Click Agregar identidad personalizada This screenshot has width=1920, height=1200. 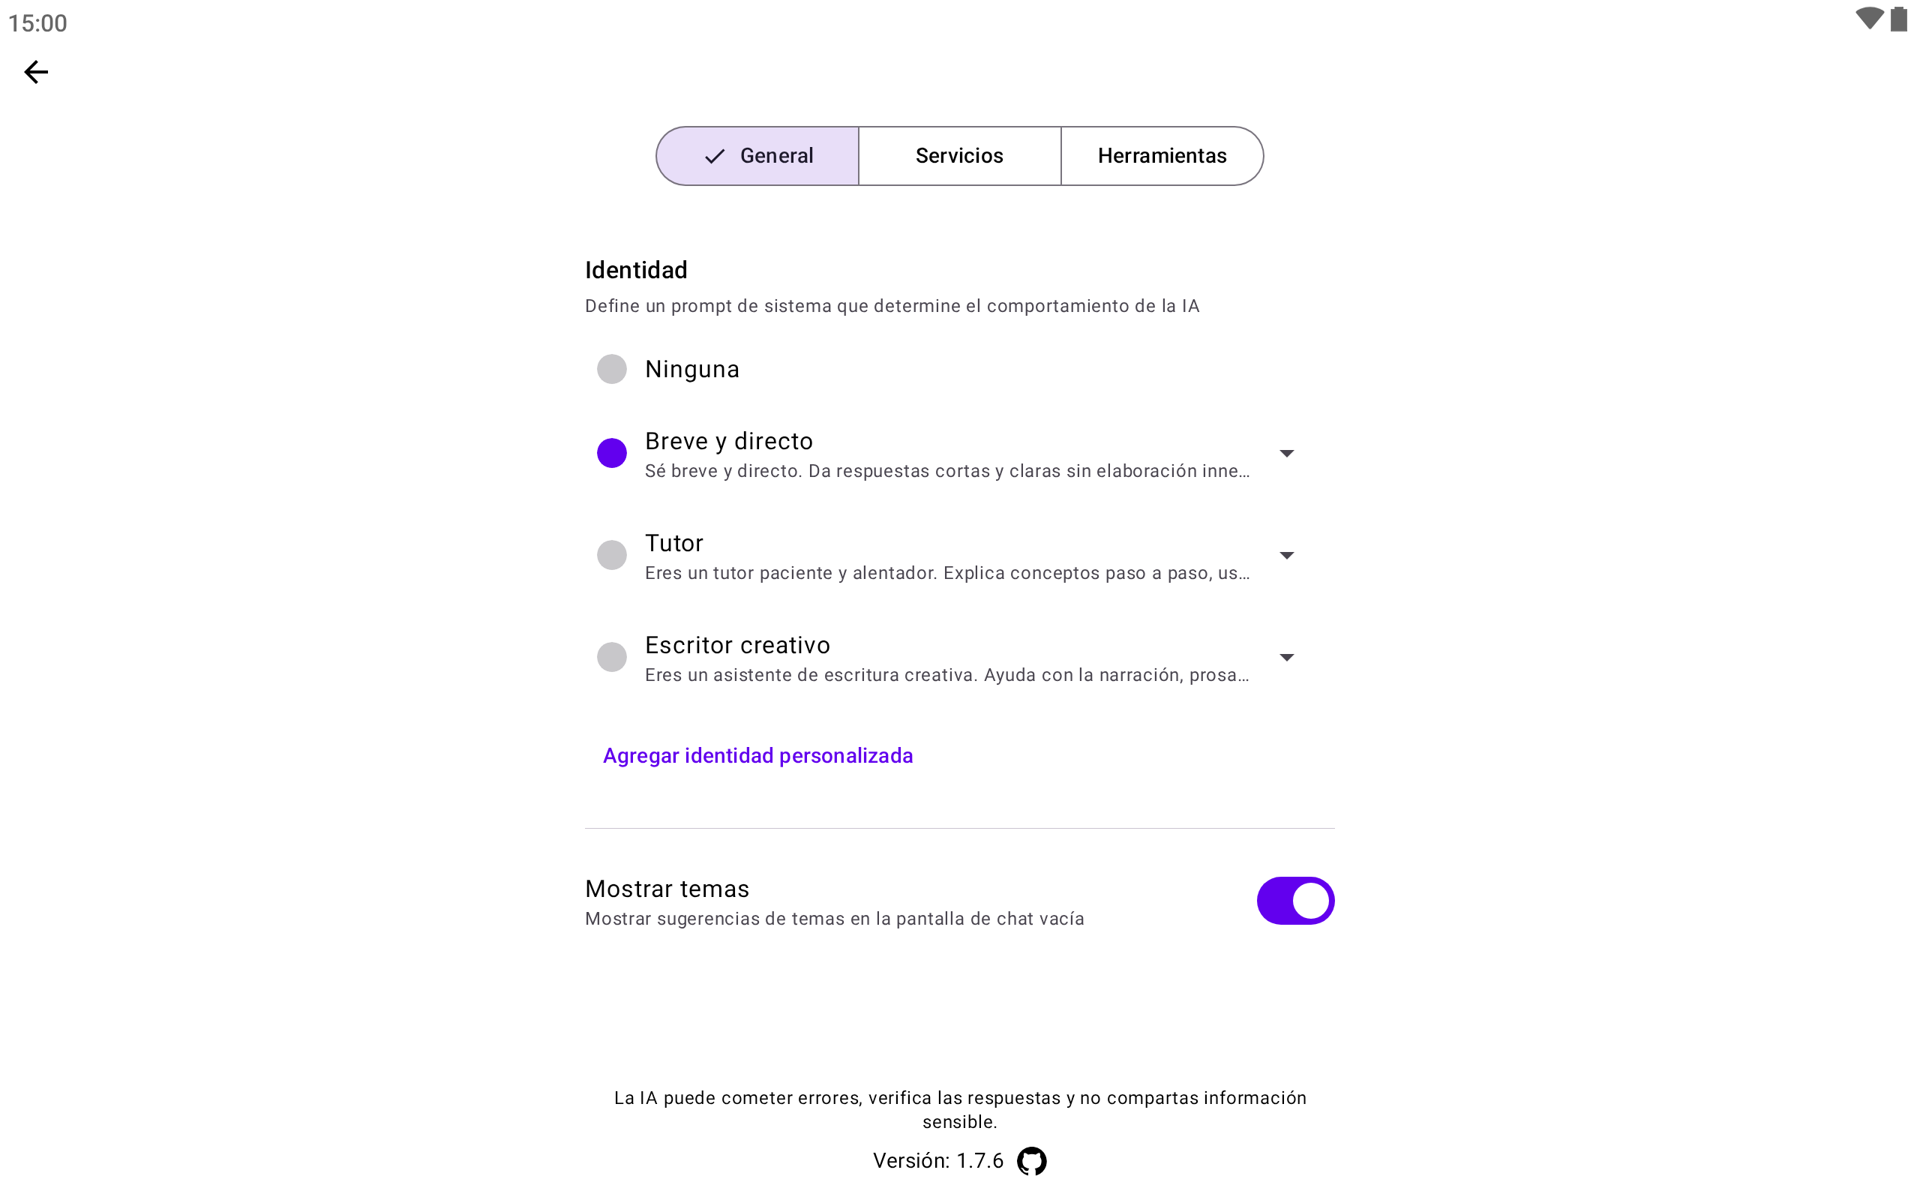tap(757, 755)
